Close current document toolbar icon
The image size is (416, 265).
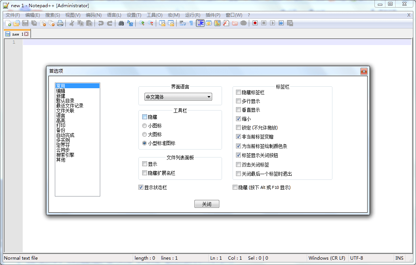tap(43, 23)
